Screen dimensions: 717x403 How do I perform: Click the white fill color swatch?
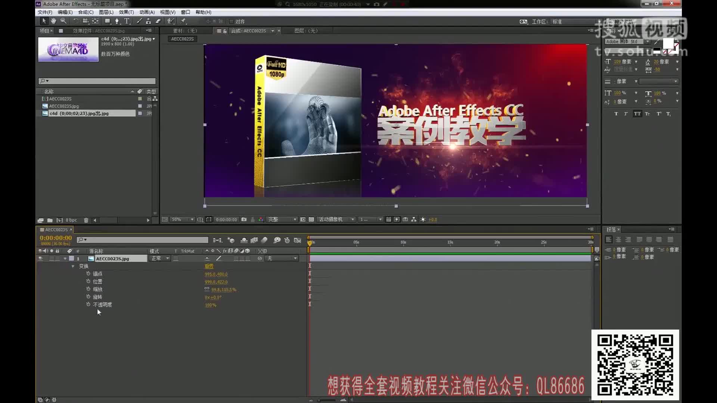(x=668, y=44)
